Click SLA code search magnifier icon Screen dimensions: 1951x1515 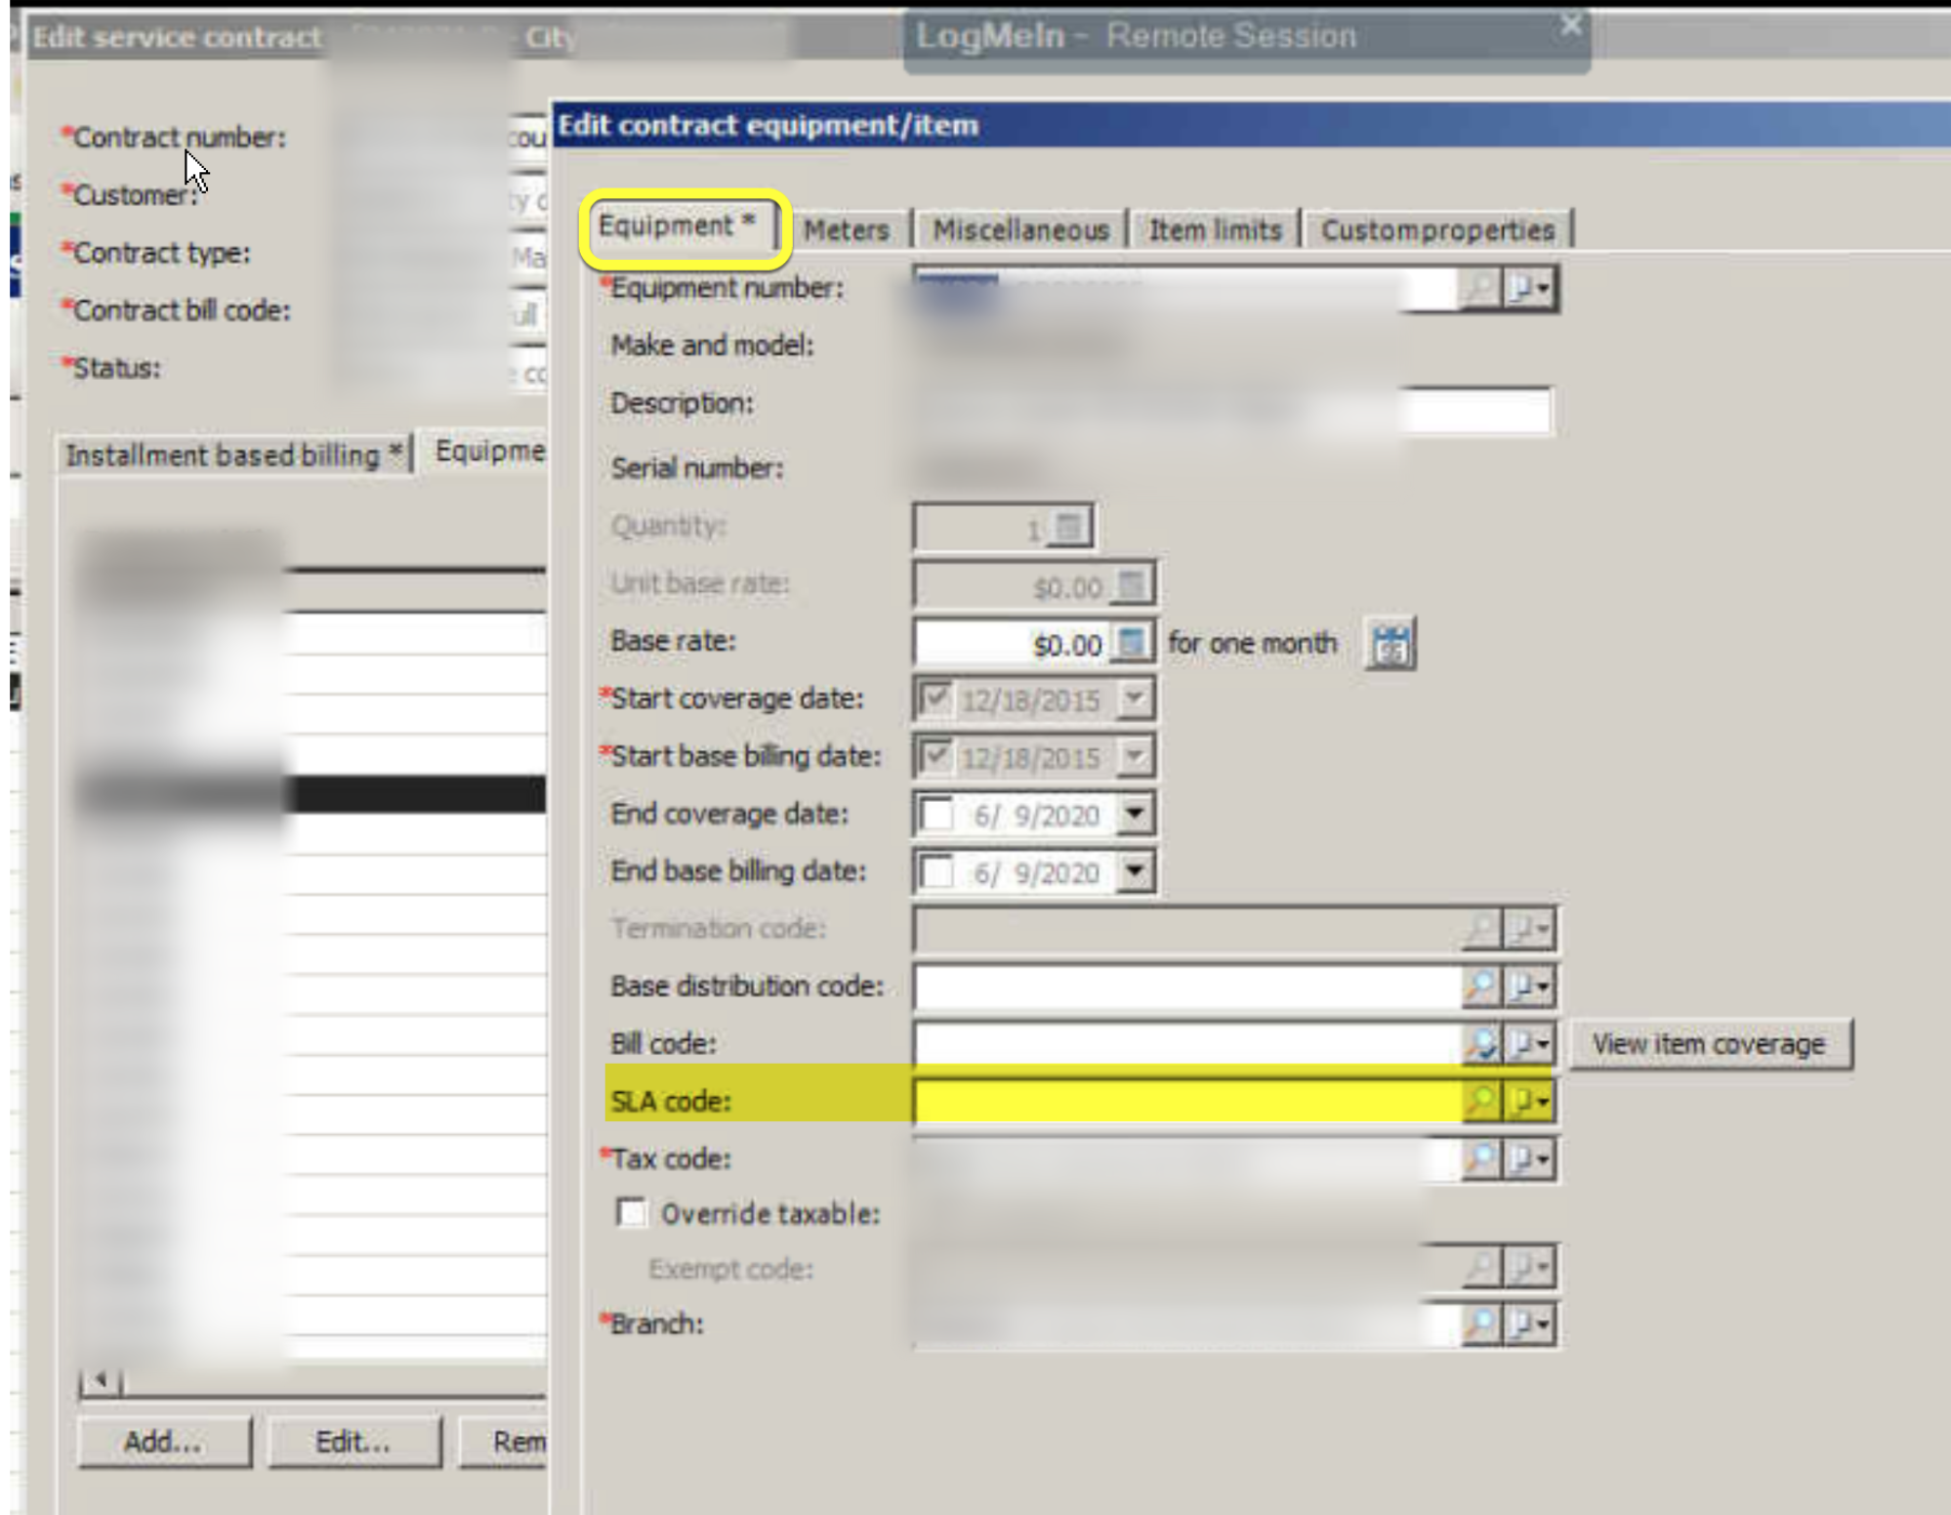click(1480, 1101)
